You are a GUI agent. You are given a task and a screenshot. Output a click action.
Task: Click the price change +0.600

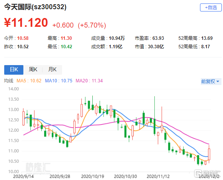coord(63,25)
